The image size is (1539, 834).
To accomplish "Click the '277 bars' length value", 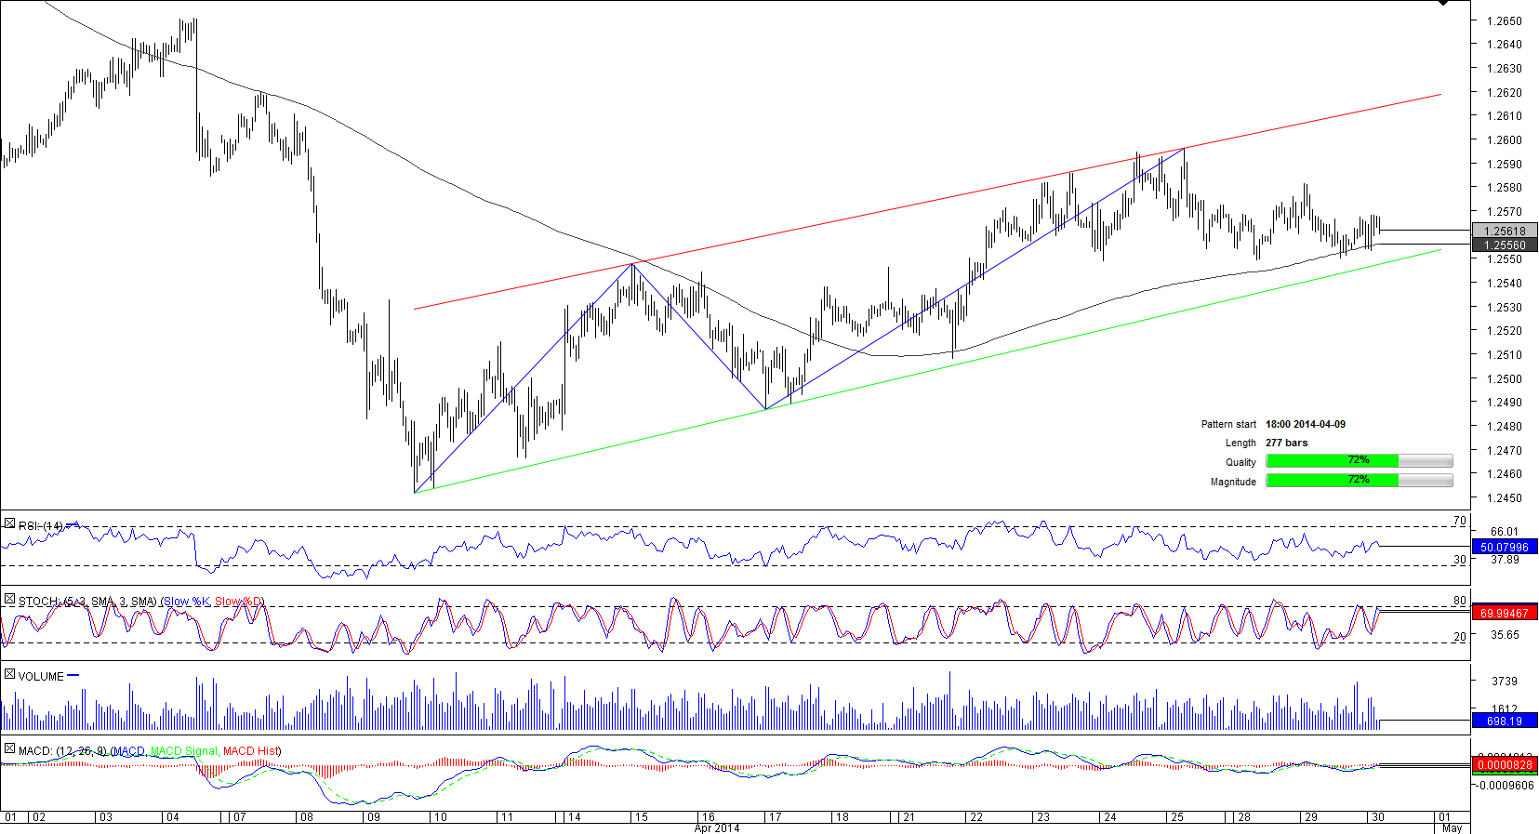I will coord(1286,443).
